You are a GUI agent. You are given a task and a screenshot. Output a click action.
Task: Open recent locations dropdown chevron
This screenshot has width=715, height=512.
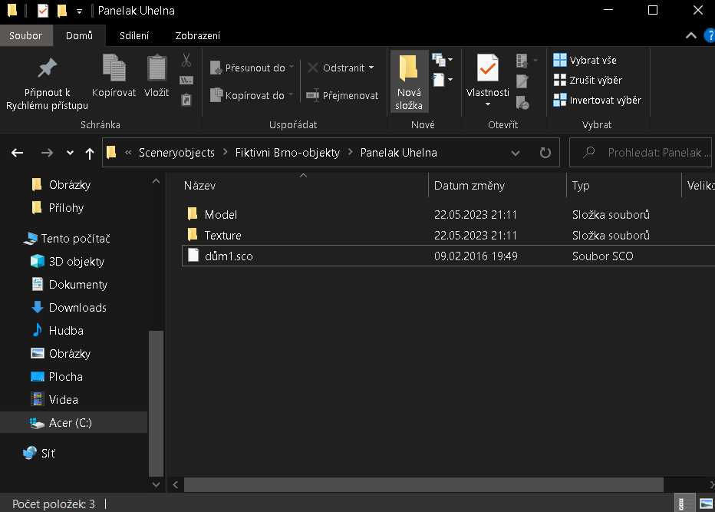coord(70,153)
